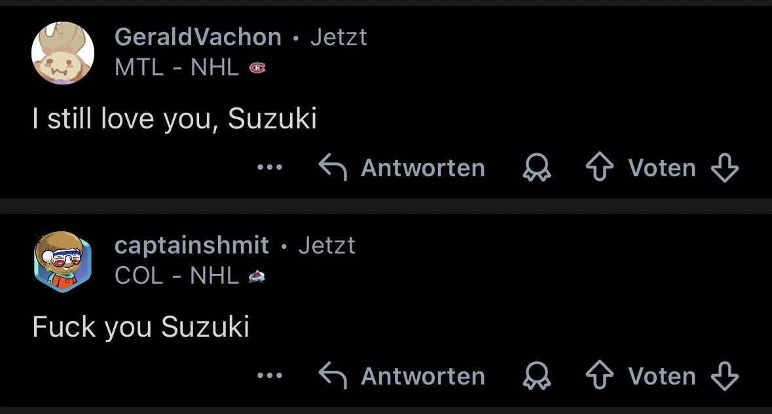
Task: Open three-dot menu on captainshmit's comment
Action: coord(270,376)
